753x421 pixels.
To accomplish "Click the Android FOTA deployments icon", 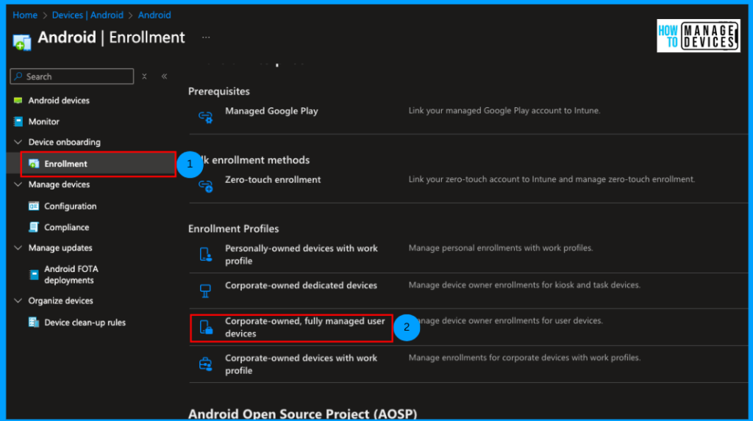I will coord(34,275).
